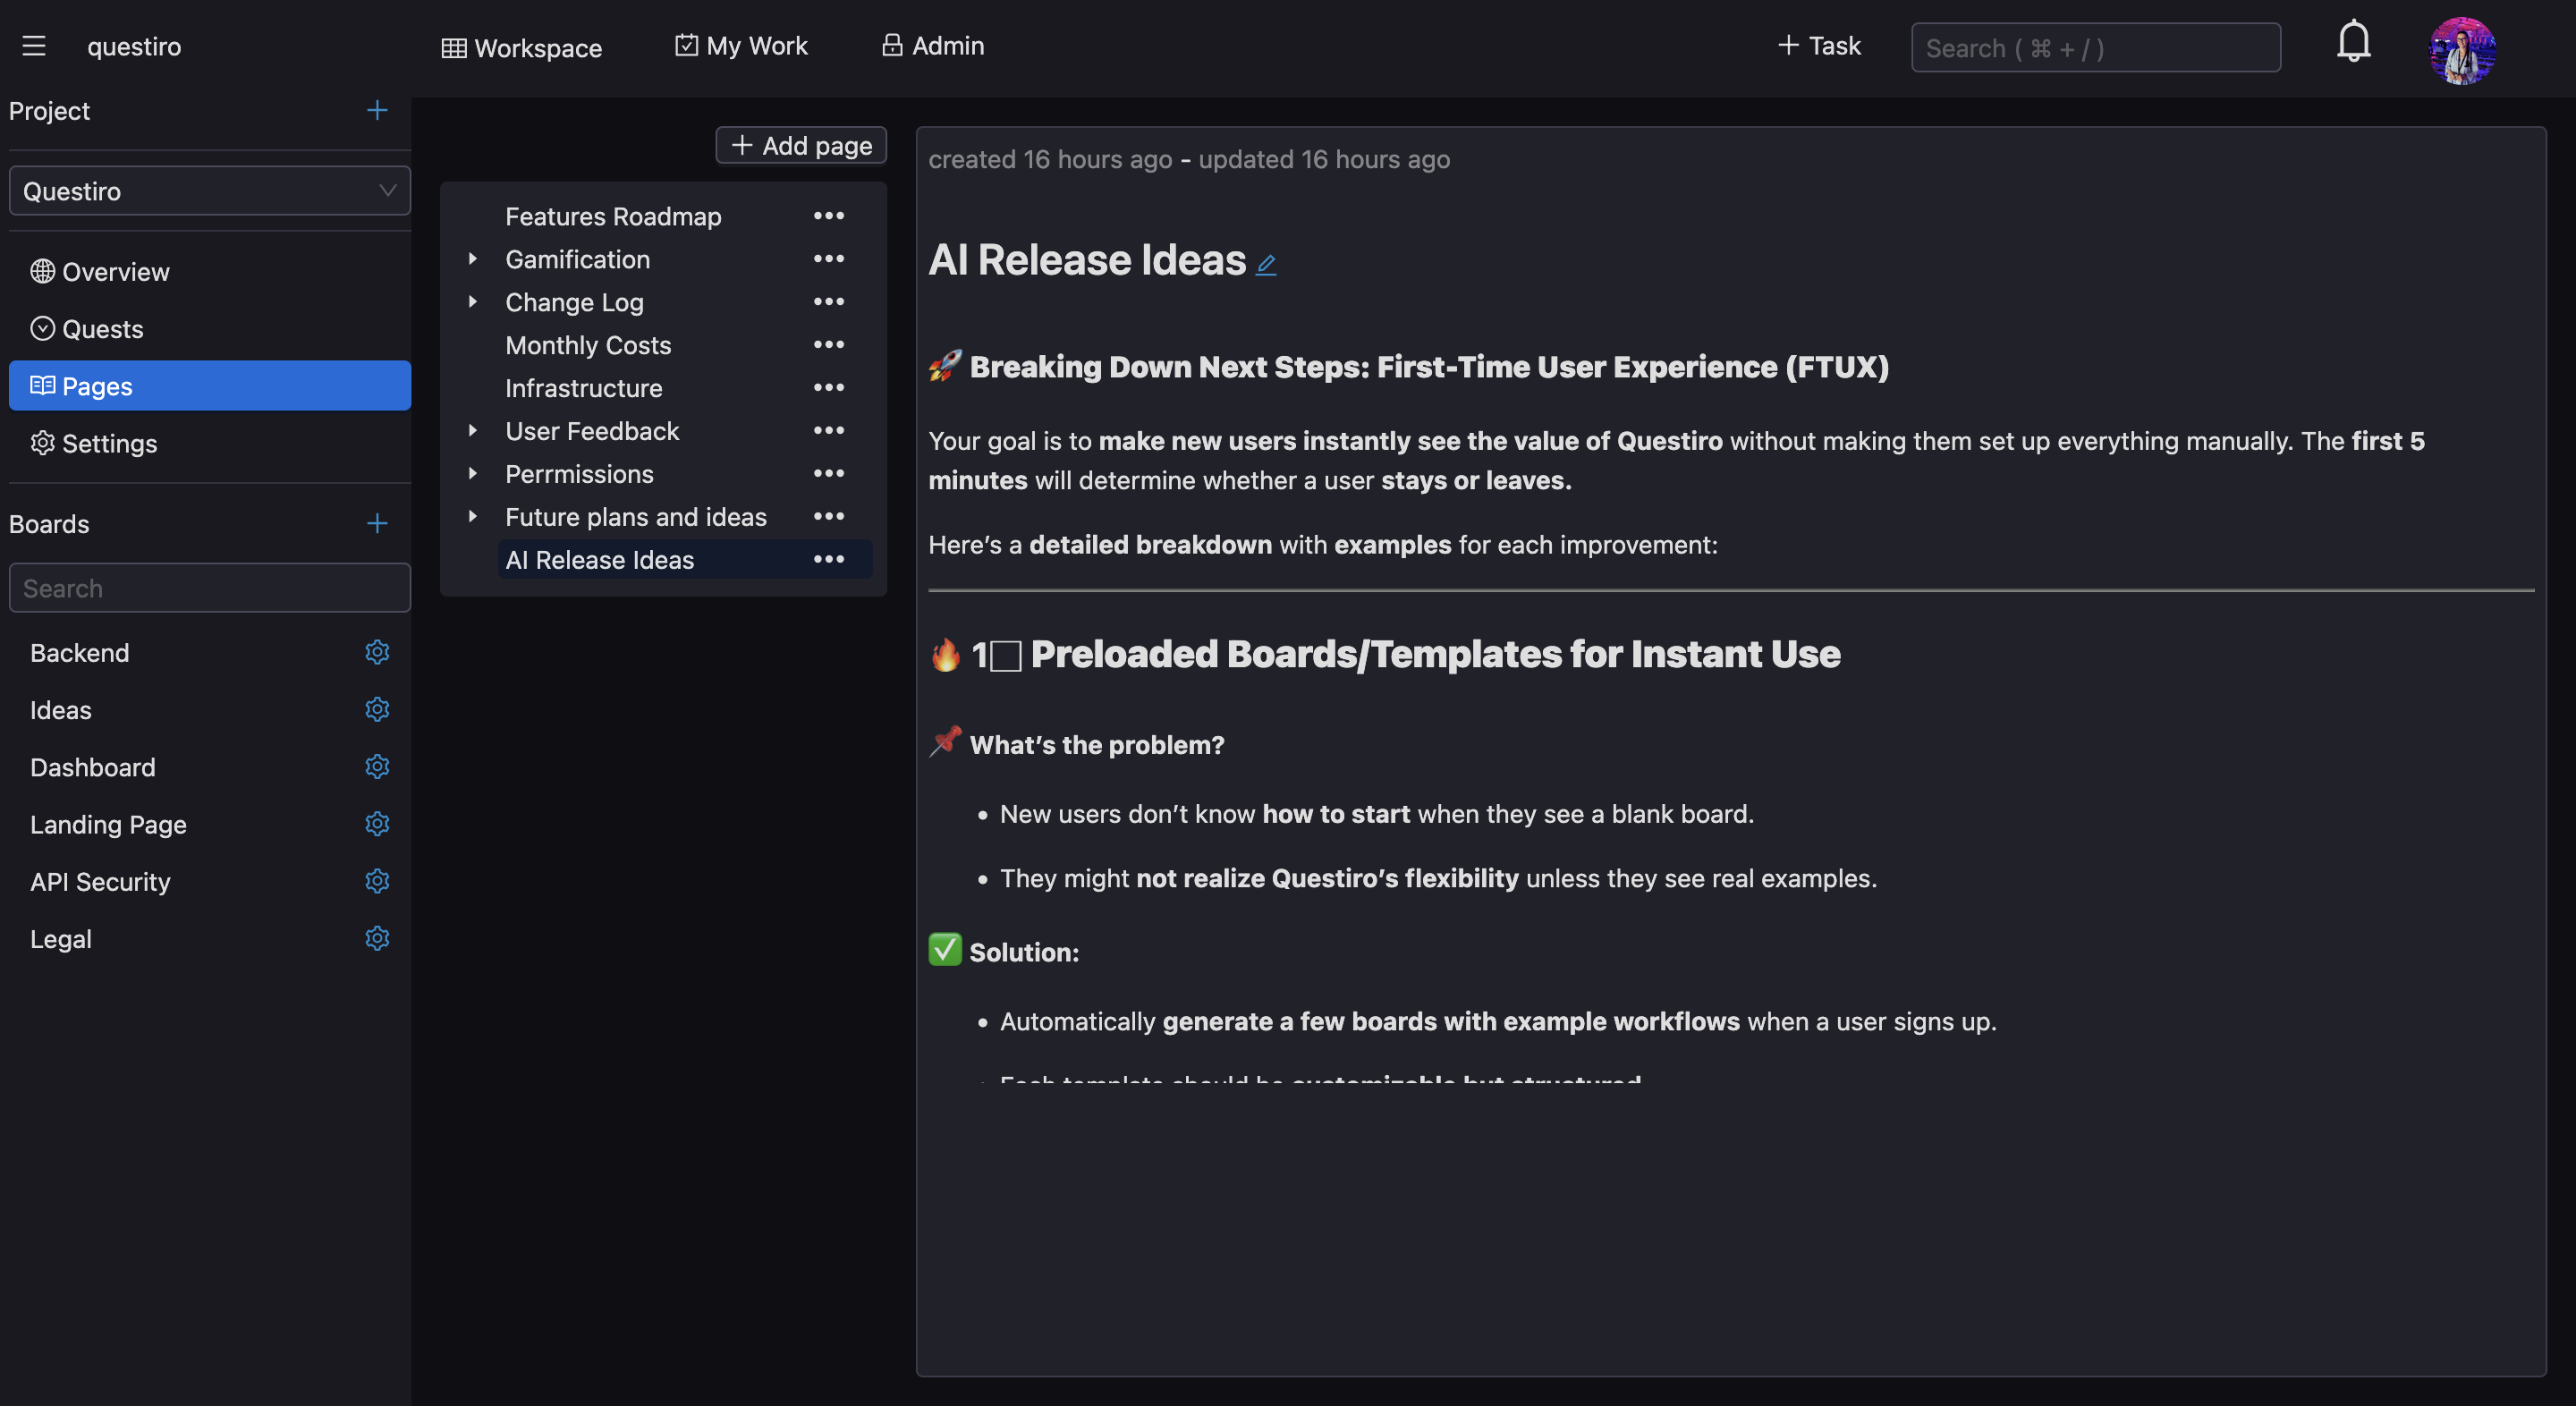Open the Ideas board
The image size is (2576, 1406).
61,710
